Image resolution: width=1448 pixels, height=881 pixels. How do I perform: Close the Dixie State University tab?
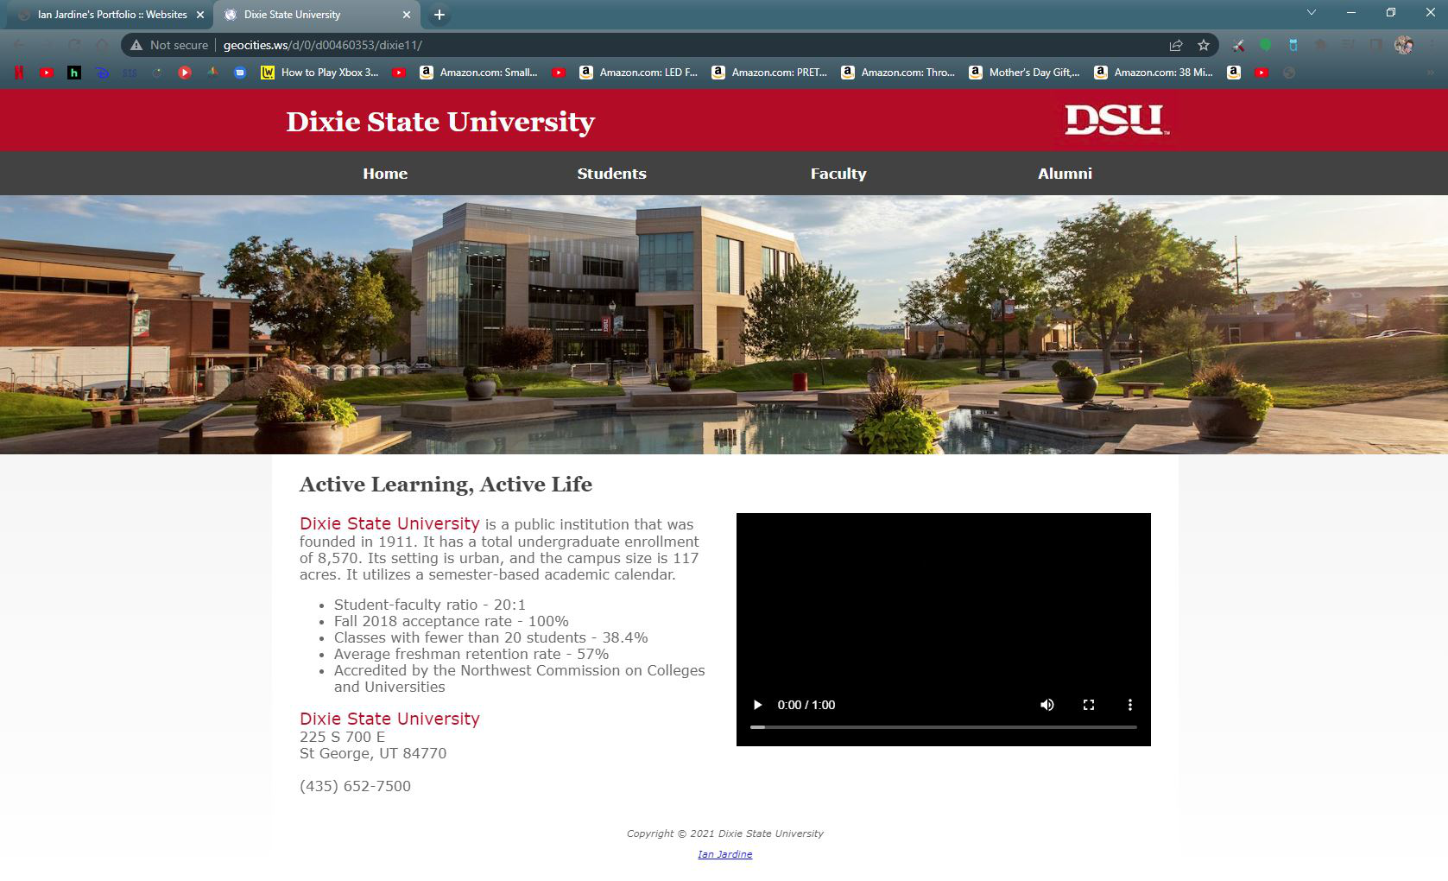407,15
